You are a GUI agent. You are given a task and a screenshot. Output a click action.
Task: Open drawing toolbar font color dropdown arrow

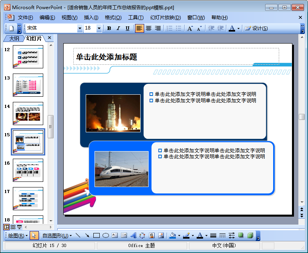tap(206, 236)
